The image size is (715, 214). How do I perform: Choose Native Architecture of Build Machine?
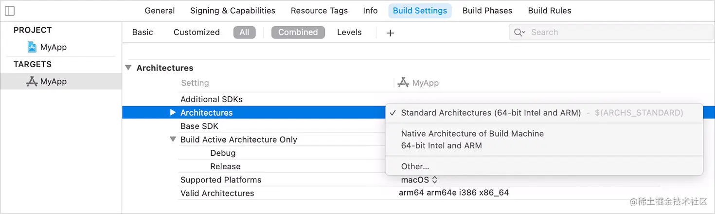pos(472,134)
